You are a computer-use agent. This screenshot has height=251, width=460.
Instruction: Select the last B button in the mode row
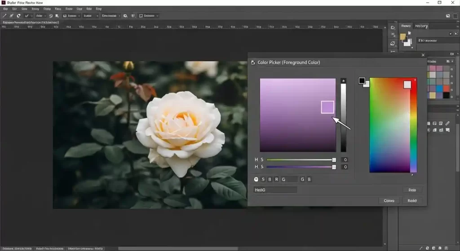[x=309, y=180]
